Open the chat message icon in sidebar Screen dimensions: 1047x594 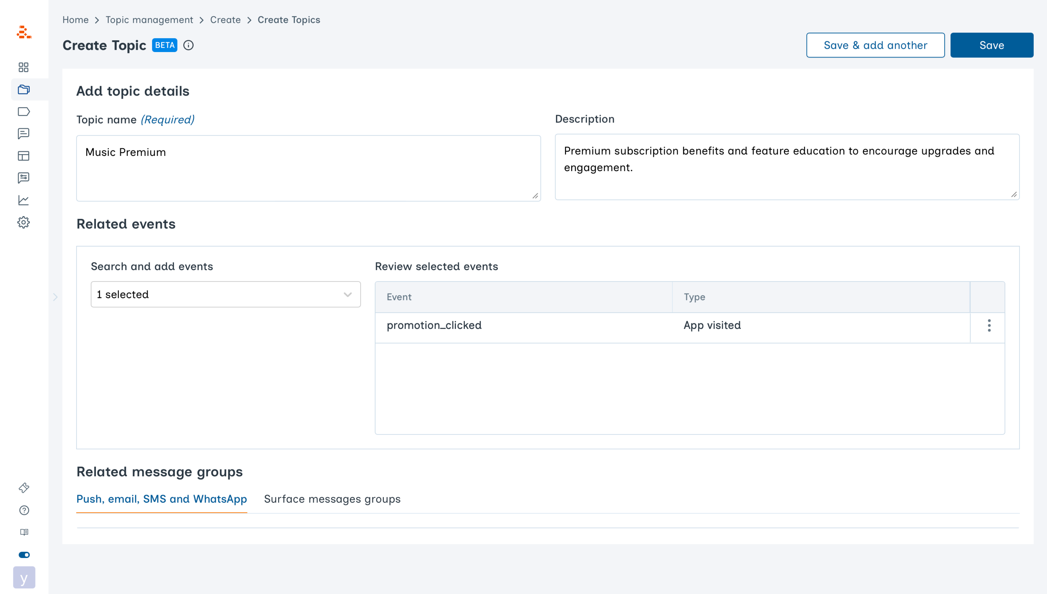(x=24, y=134)
